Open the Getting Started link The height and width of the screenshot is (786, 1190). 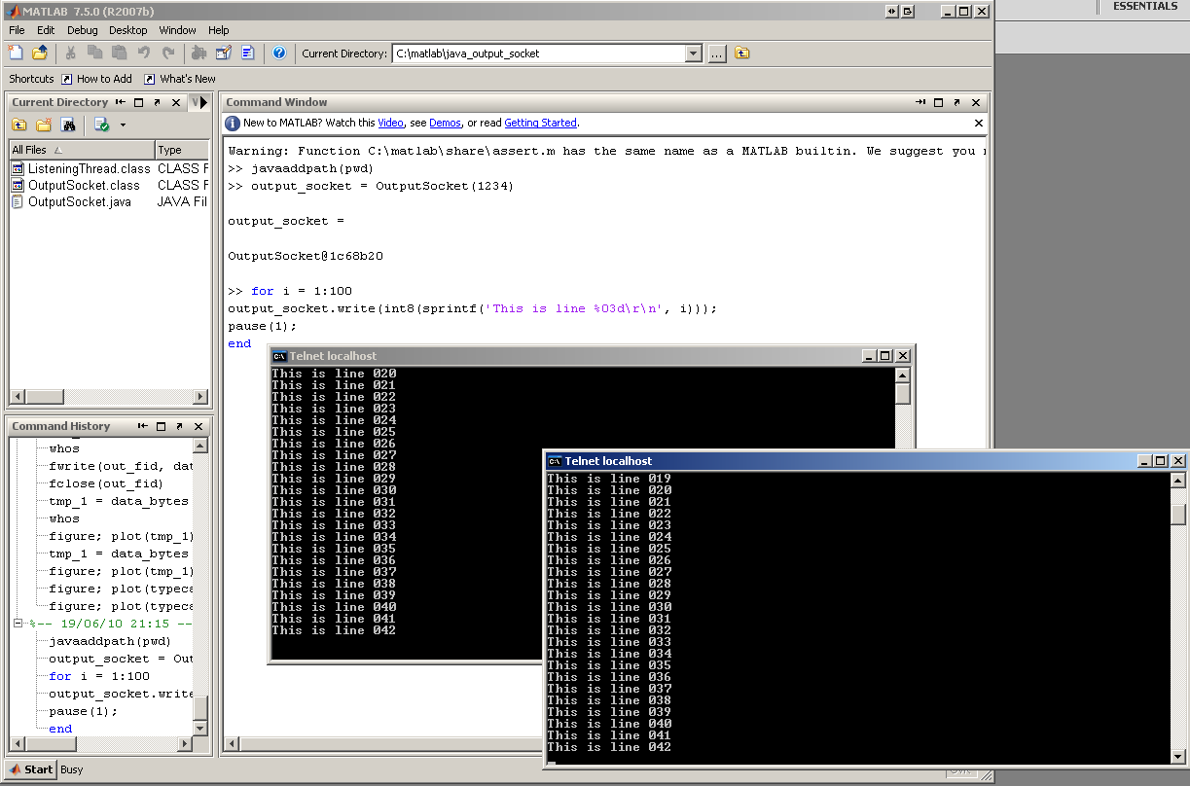(540, 123)
